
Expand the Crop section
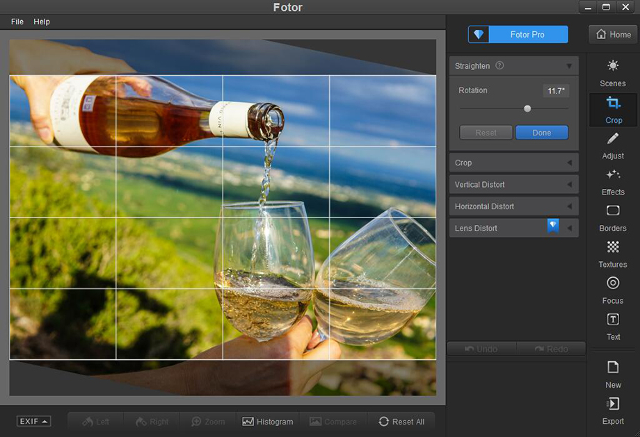(513, 162)
